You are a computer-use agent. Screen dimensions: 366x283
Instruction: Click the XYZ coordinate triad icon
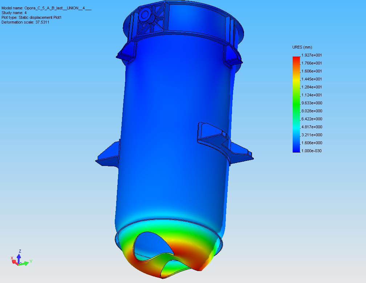click(x=21, y=258)
